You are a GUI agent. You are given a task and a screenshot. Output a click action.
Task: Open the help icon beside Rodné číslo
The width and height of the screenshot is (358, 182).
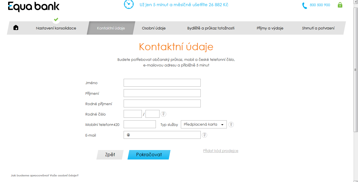pos(163,114)
